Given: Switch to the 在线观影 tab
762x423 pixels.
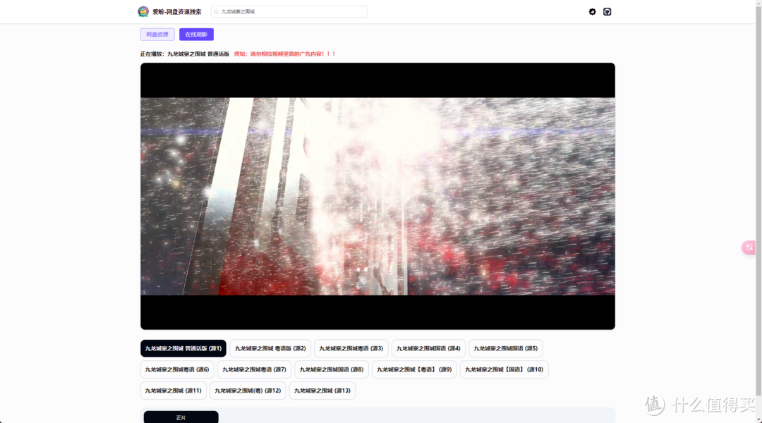Looking at the screenshot, I should (195, 34).
